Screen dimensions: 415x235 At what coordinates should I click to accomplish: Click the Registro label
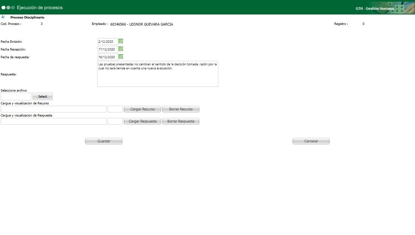point(341,24)
